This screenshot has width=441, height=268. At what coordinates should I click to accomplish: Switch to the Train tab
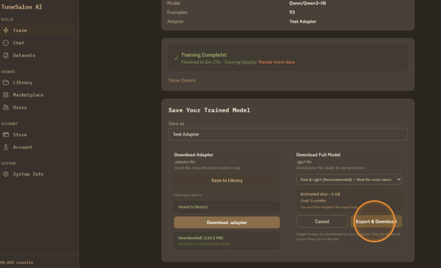[20, 30]
